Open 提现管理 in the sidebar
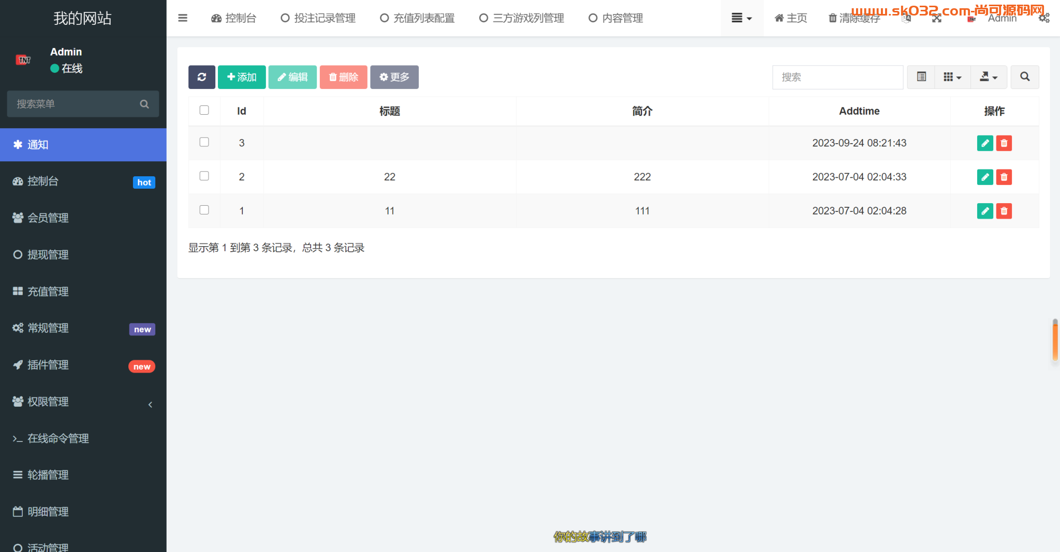This screenshot has width=1060, height=552. click(83, 255)
